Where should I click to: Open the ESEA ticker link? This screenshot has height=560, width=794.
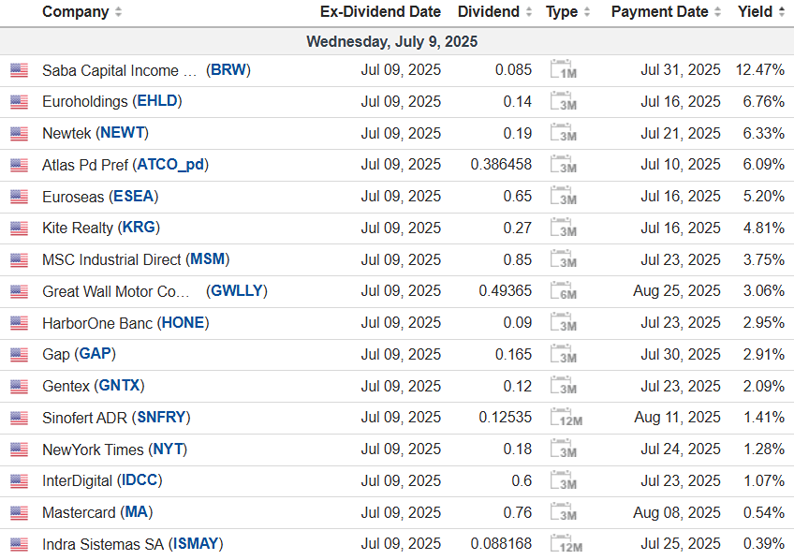[x=134, y=196]
